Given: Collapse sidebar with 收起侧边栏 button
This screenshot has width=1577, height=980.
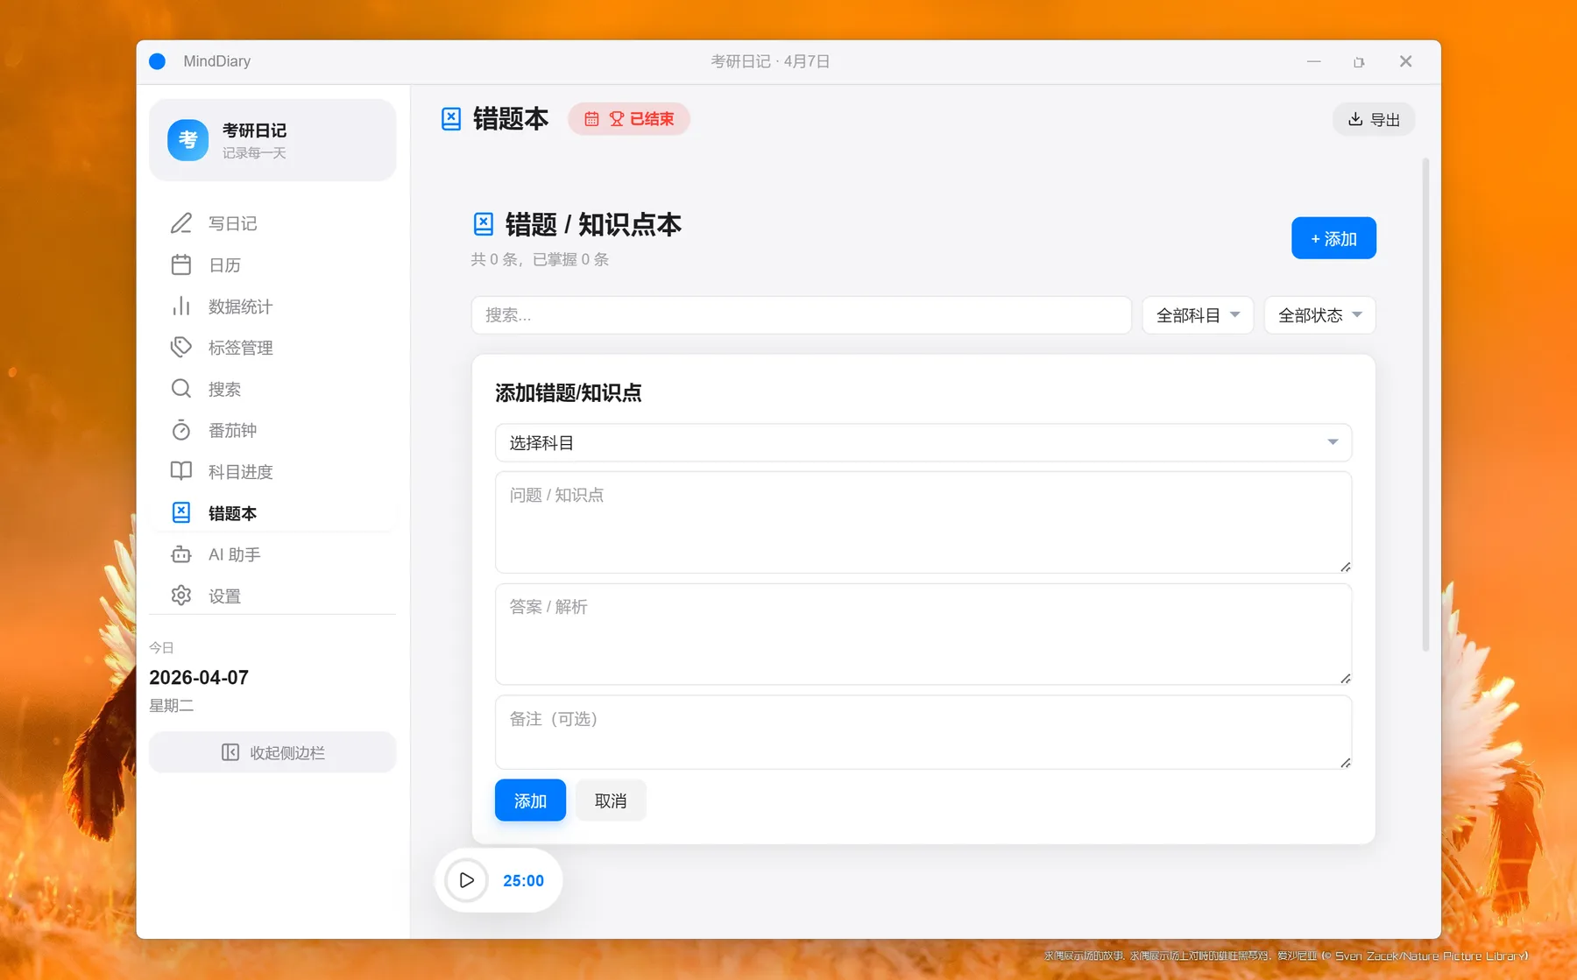Looking at the screenshot, I should coord(272,752).
